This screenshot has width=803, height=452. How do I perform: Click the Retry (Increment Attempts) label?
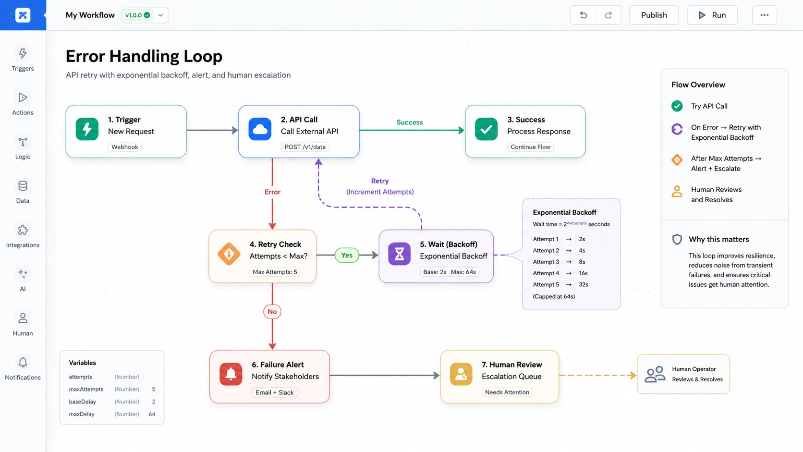380,186
